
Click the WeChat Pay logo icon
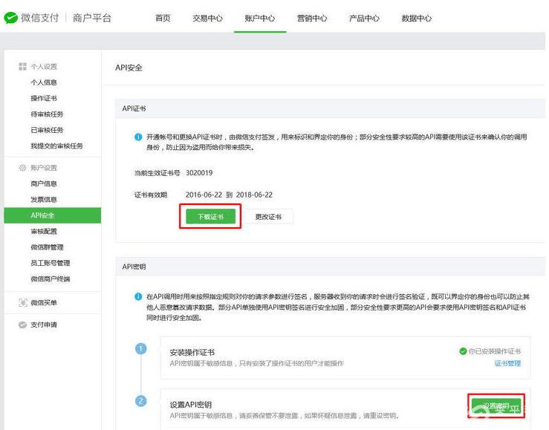(x=13, y=18)
